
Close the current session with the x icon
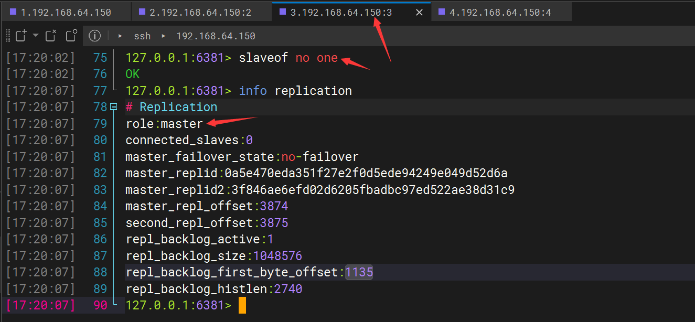click(51, 36)
